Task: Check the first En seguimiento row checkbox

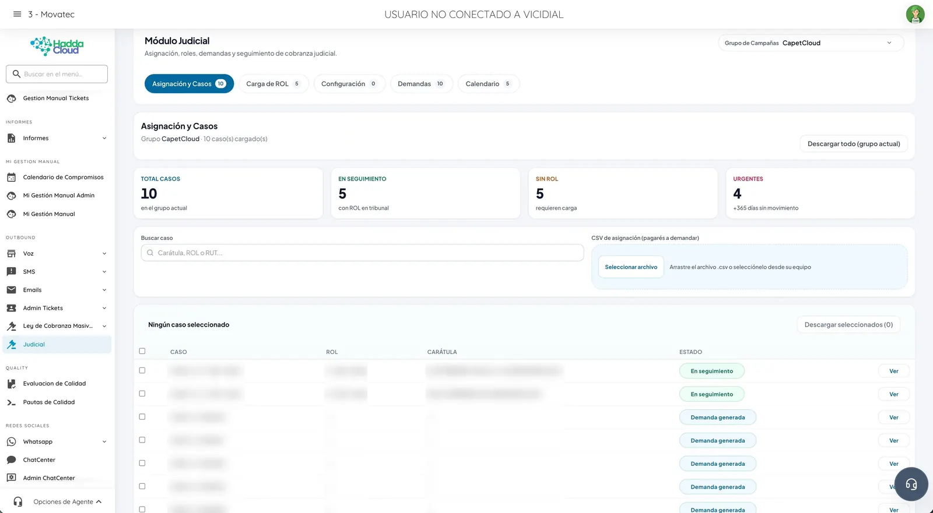Action: tap(142, 370)
